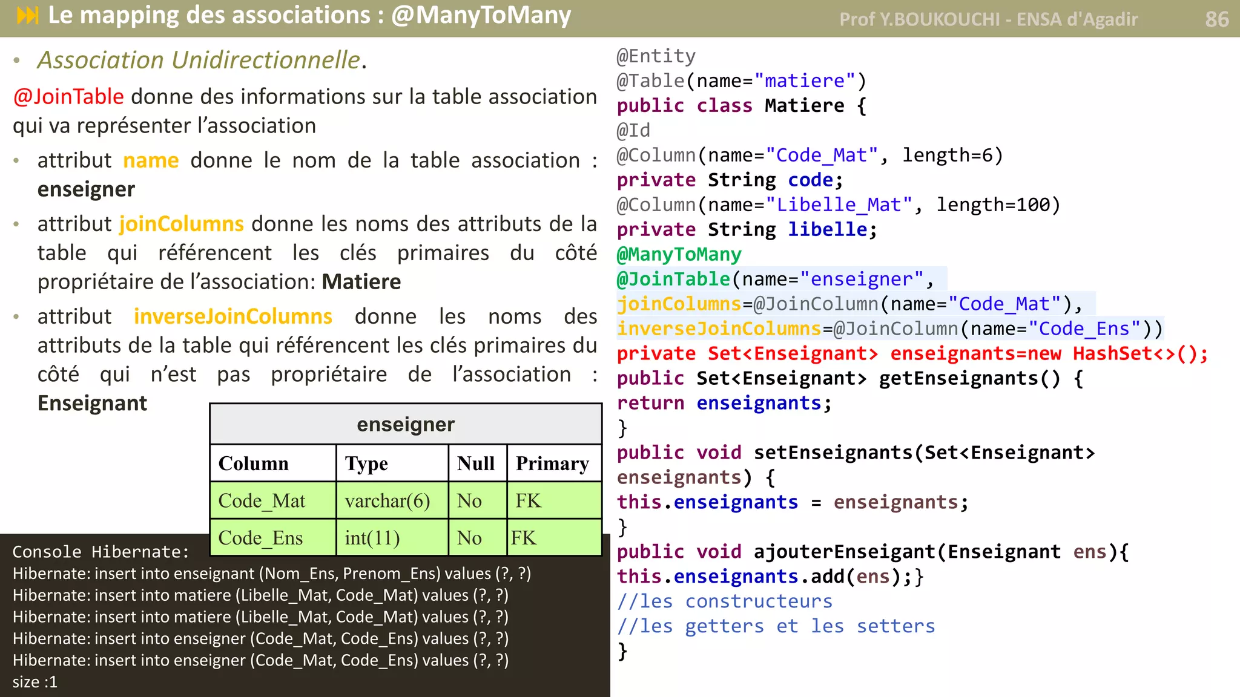Click the @ManyToMany annotation in code

tap(679, 255)
